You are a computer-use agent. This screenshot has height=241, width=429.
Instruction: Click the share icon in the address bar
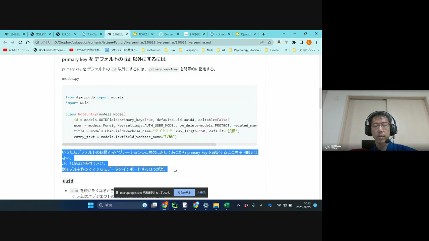coord(262,43)
